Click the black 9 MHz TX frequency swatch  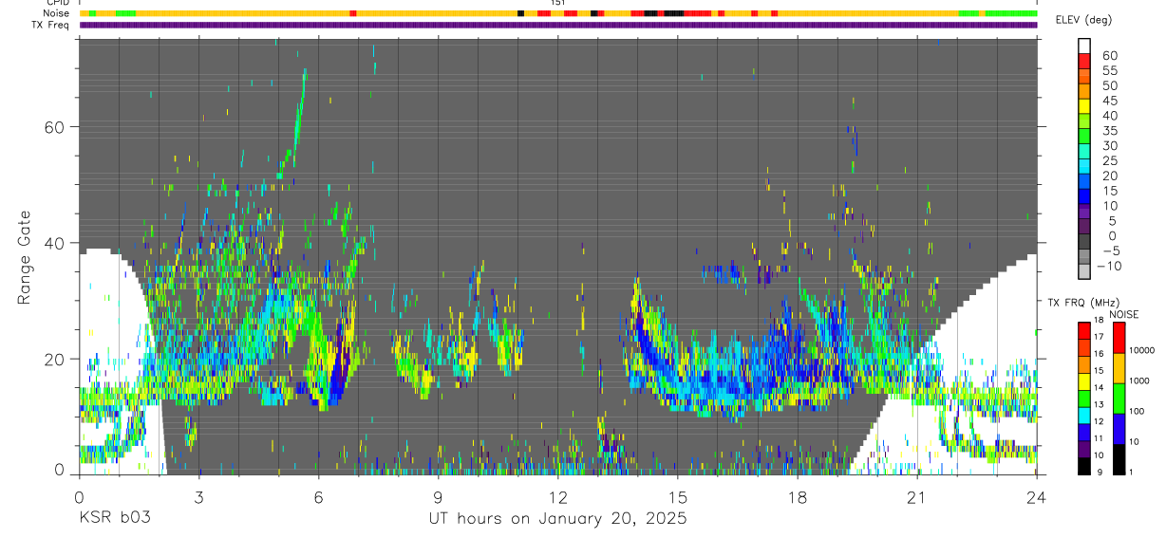(x=1084, y=466)
